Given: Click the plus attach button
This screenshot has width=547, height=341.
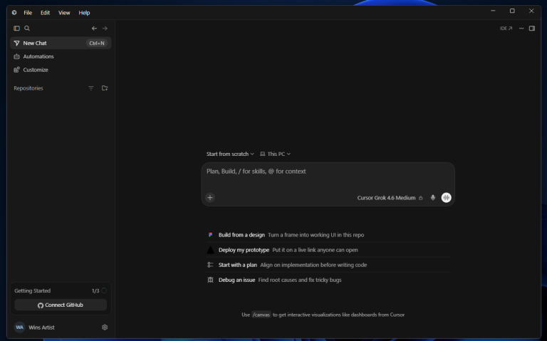Looking at the screenshot, I should click(209, 198).
